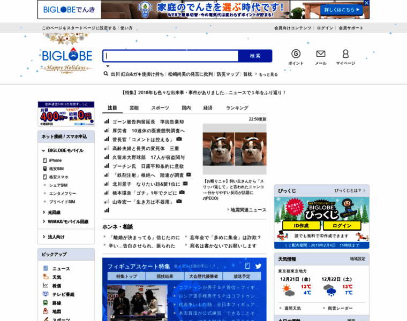Screen dimensions: 407x321
Task: Open the cat photo thumbnail
Action: pos(235,149)
